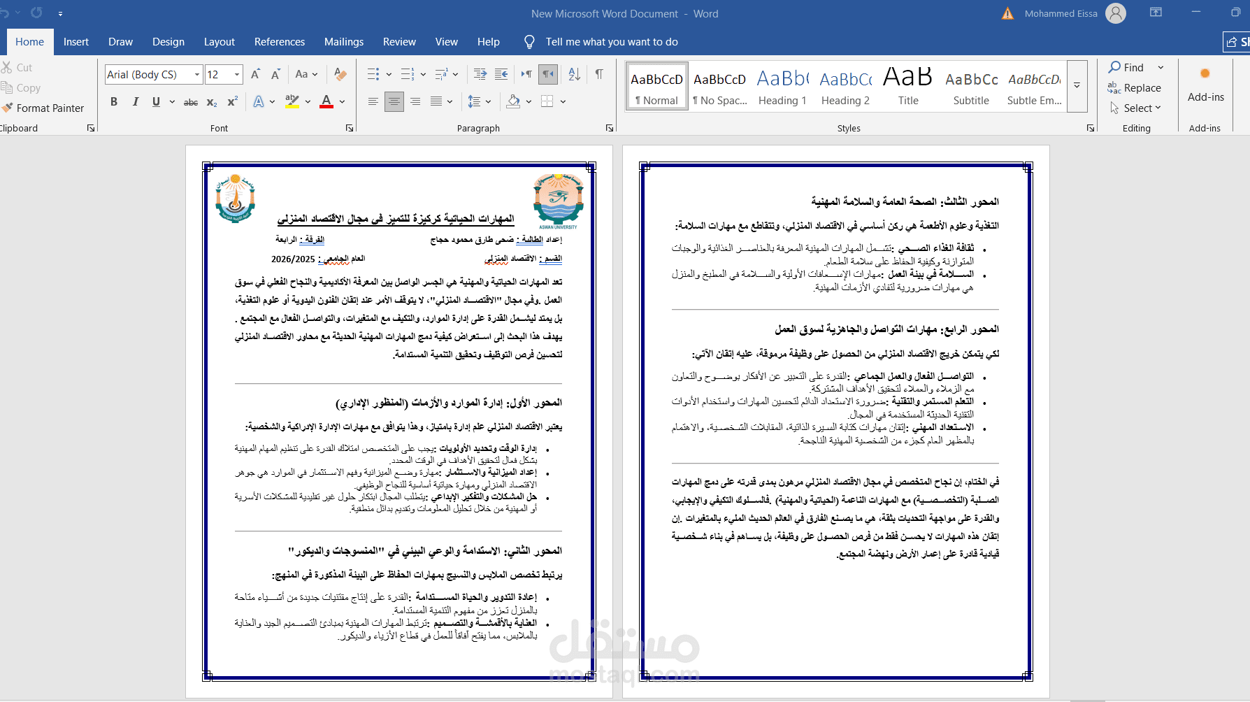Screen dimensions: 1250x702
Task: Switch to the Design tab
Action: pos(168,42)
